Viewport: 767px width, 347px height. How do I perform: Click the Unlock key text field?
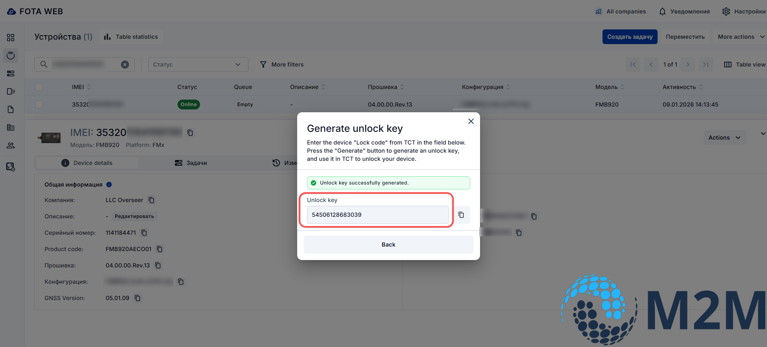point(378,215)
